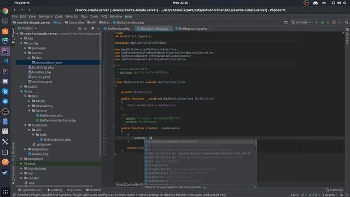Open Telegram from the Ubuntu dock
The width and height of the screenshot is (350, 197).
pyautogui.click(x=5, y=101)
